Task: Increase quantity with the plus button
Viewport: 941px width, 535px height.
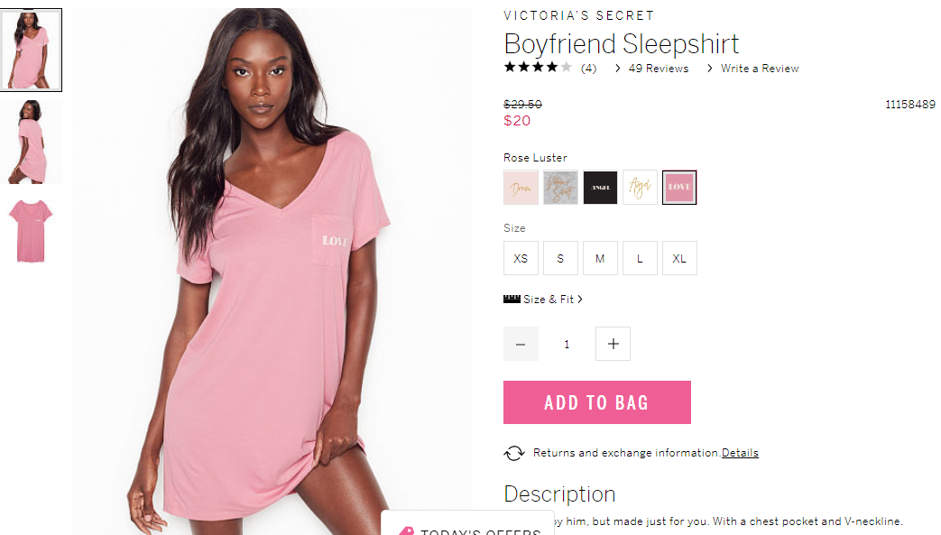Action: click(613, 344)
